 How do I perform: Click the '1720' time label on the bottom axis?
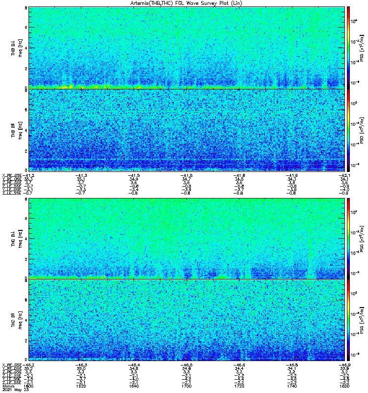point(239,386)
